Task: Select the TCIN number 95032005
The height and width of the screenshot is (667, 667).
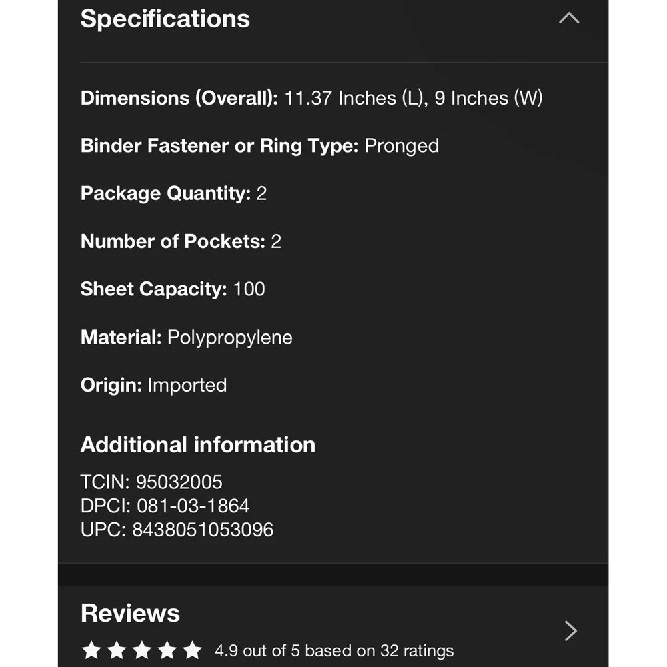Action: coord(179,482)
